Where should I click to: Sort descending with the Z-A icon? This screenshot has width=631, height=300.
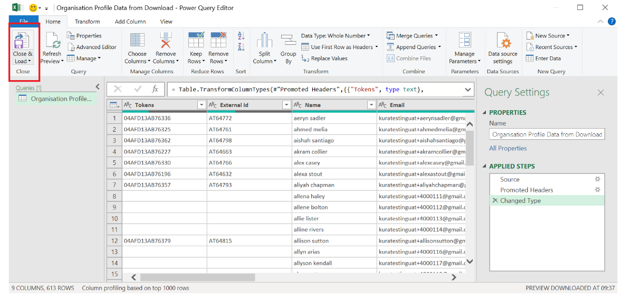pos(241,46)
